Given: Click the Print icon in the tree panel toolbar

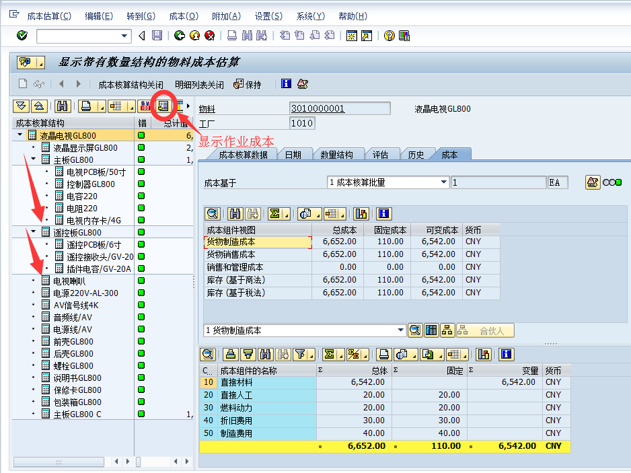Looking at the screenshot, I should (x=84, y=106).
